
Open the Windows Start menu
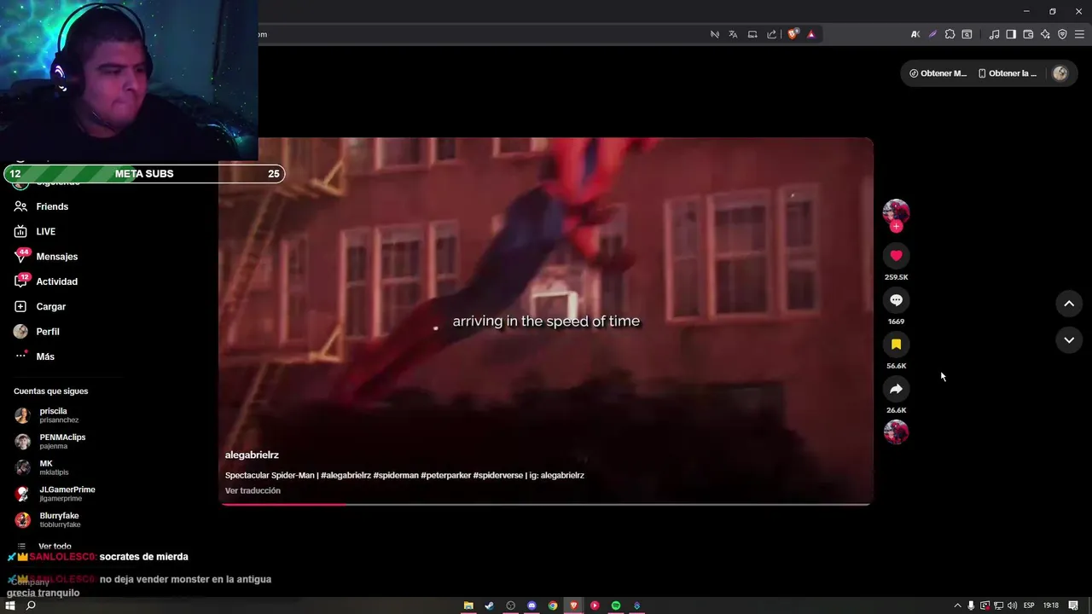(10, 605)
